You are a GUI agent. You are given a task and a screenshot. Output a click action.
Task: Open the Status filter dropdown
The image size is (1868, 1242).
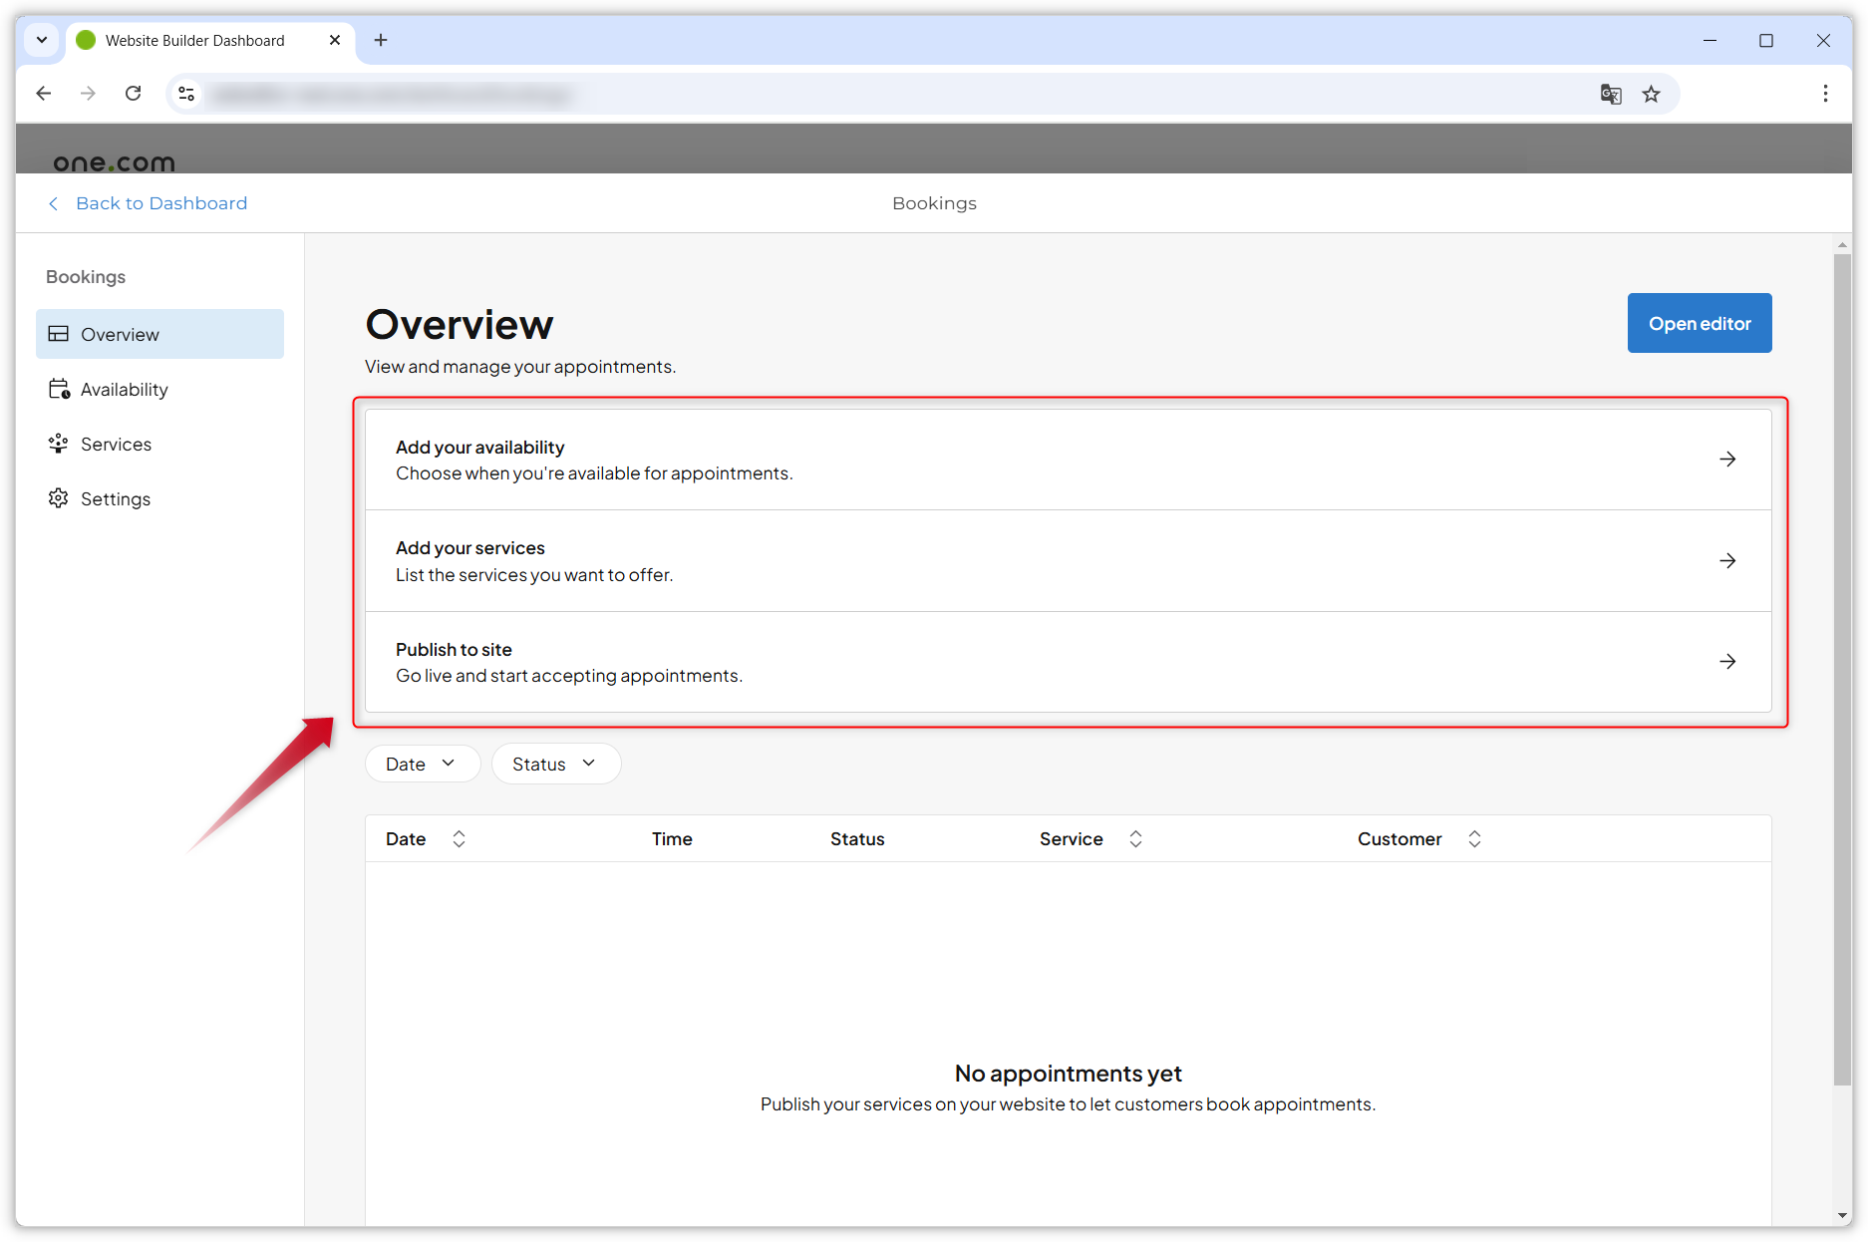tap(555, 764)
